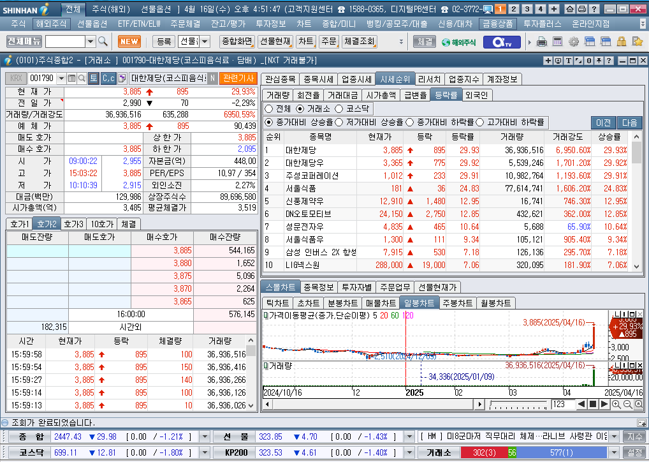Switch to the 등락률 ranking tab
Screen dimensions: 649x462
(x=446, y=95)
